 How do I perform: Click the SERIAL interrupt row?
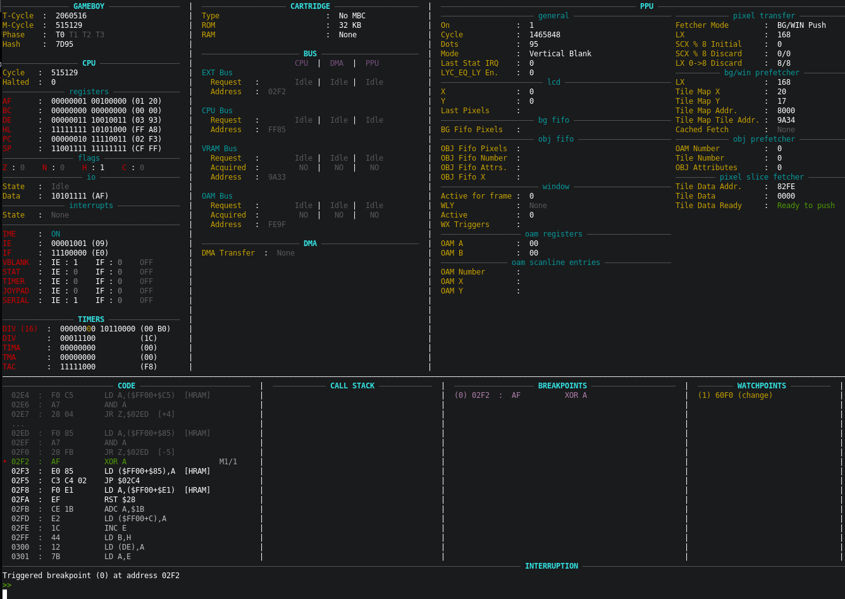[x=78, y=300]
